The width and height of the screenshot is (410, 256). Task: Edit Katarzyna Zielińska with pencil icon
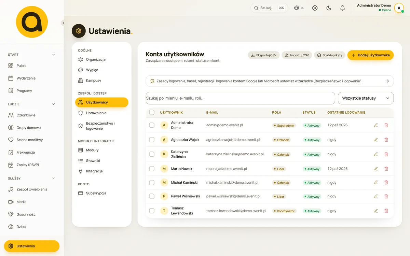click(376, 154)
